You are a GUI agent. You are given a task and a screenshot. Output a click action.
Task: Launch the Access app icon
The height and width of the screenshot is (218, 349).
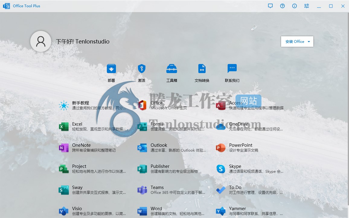pyautogui.click(x=221, y=105)
